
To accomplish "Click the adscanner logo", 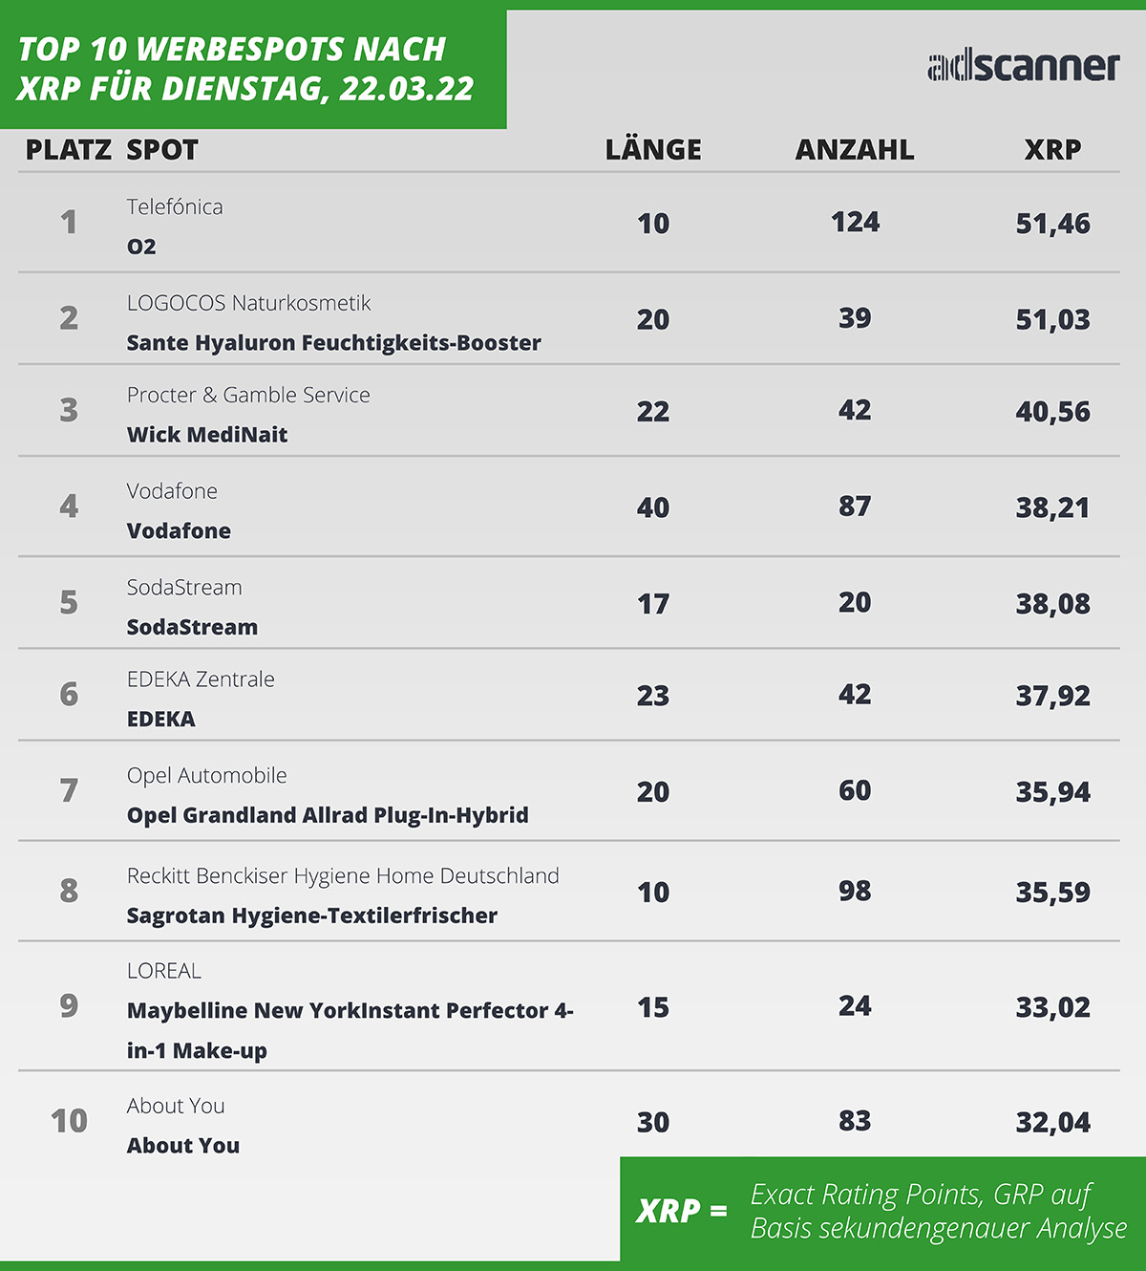I will click(x=1023, y=66).
